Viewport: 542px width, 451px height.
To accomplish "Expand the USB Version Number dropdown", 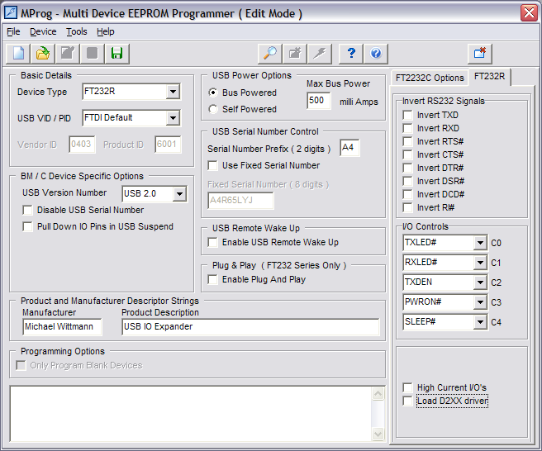I will (x=179, y=194).
